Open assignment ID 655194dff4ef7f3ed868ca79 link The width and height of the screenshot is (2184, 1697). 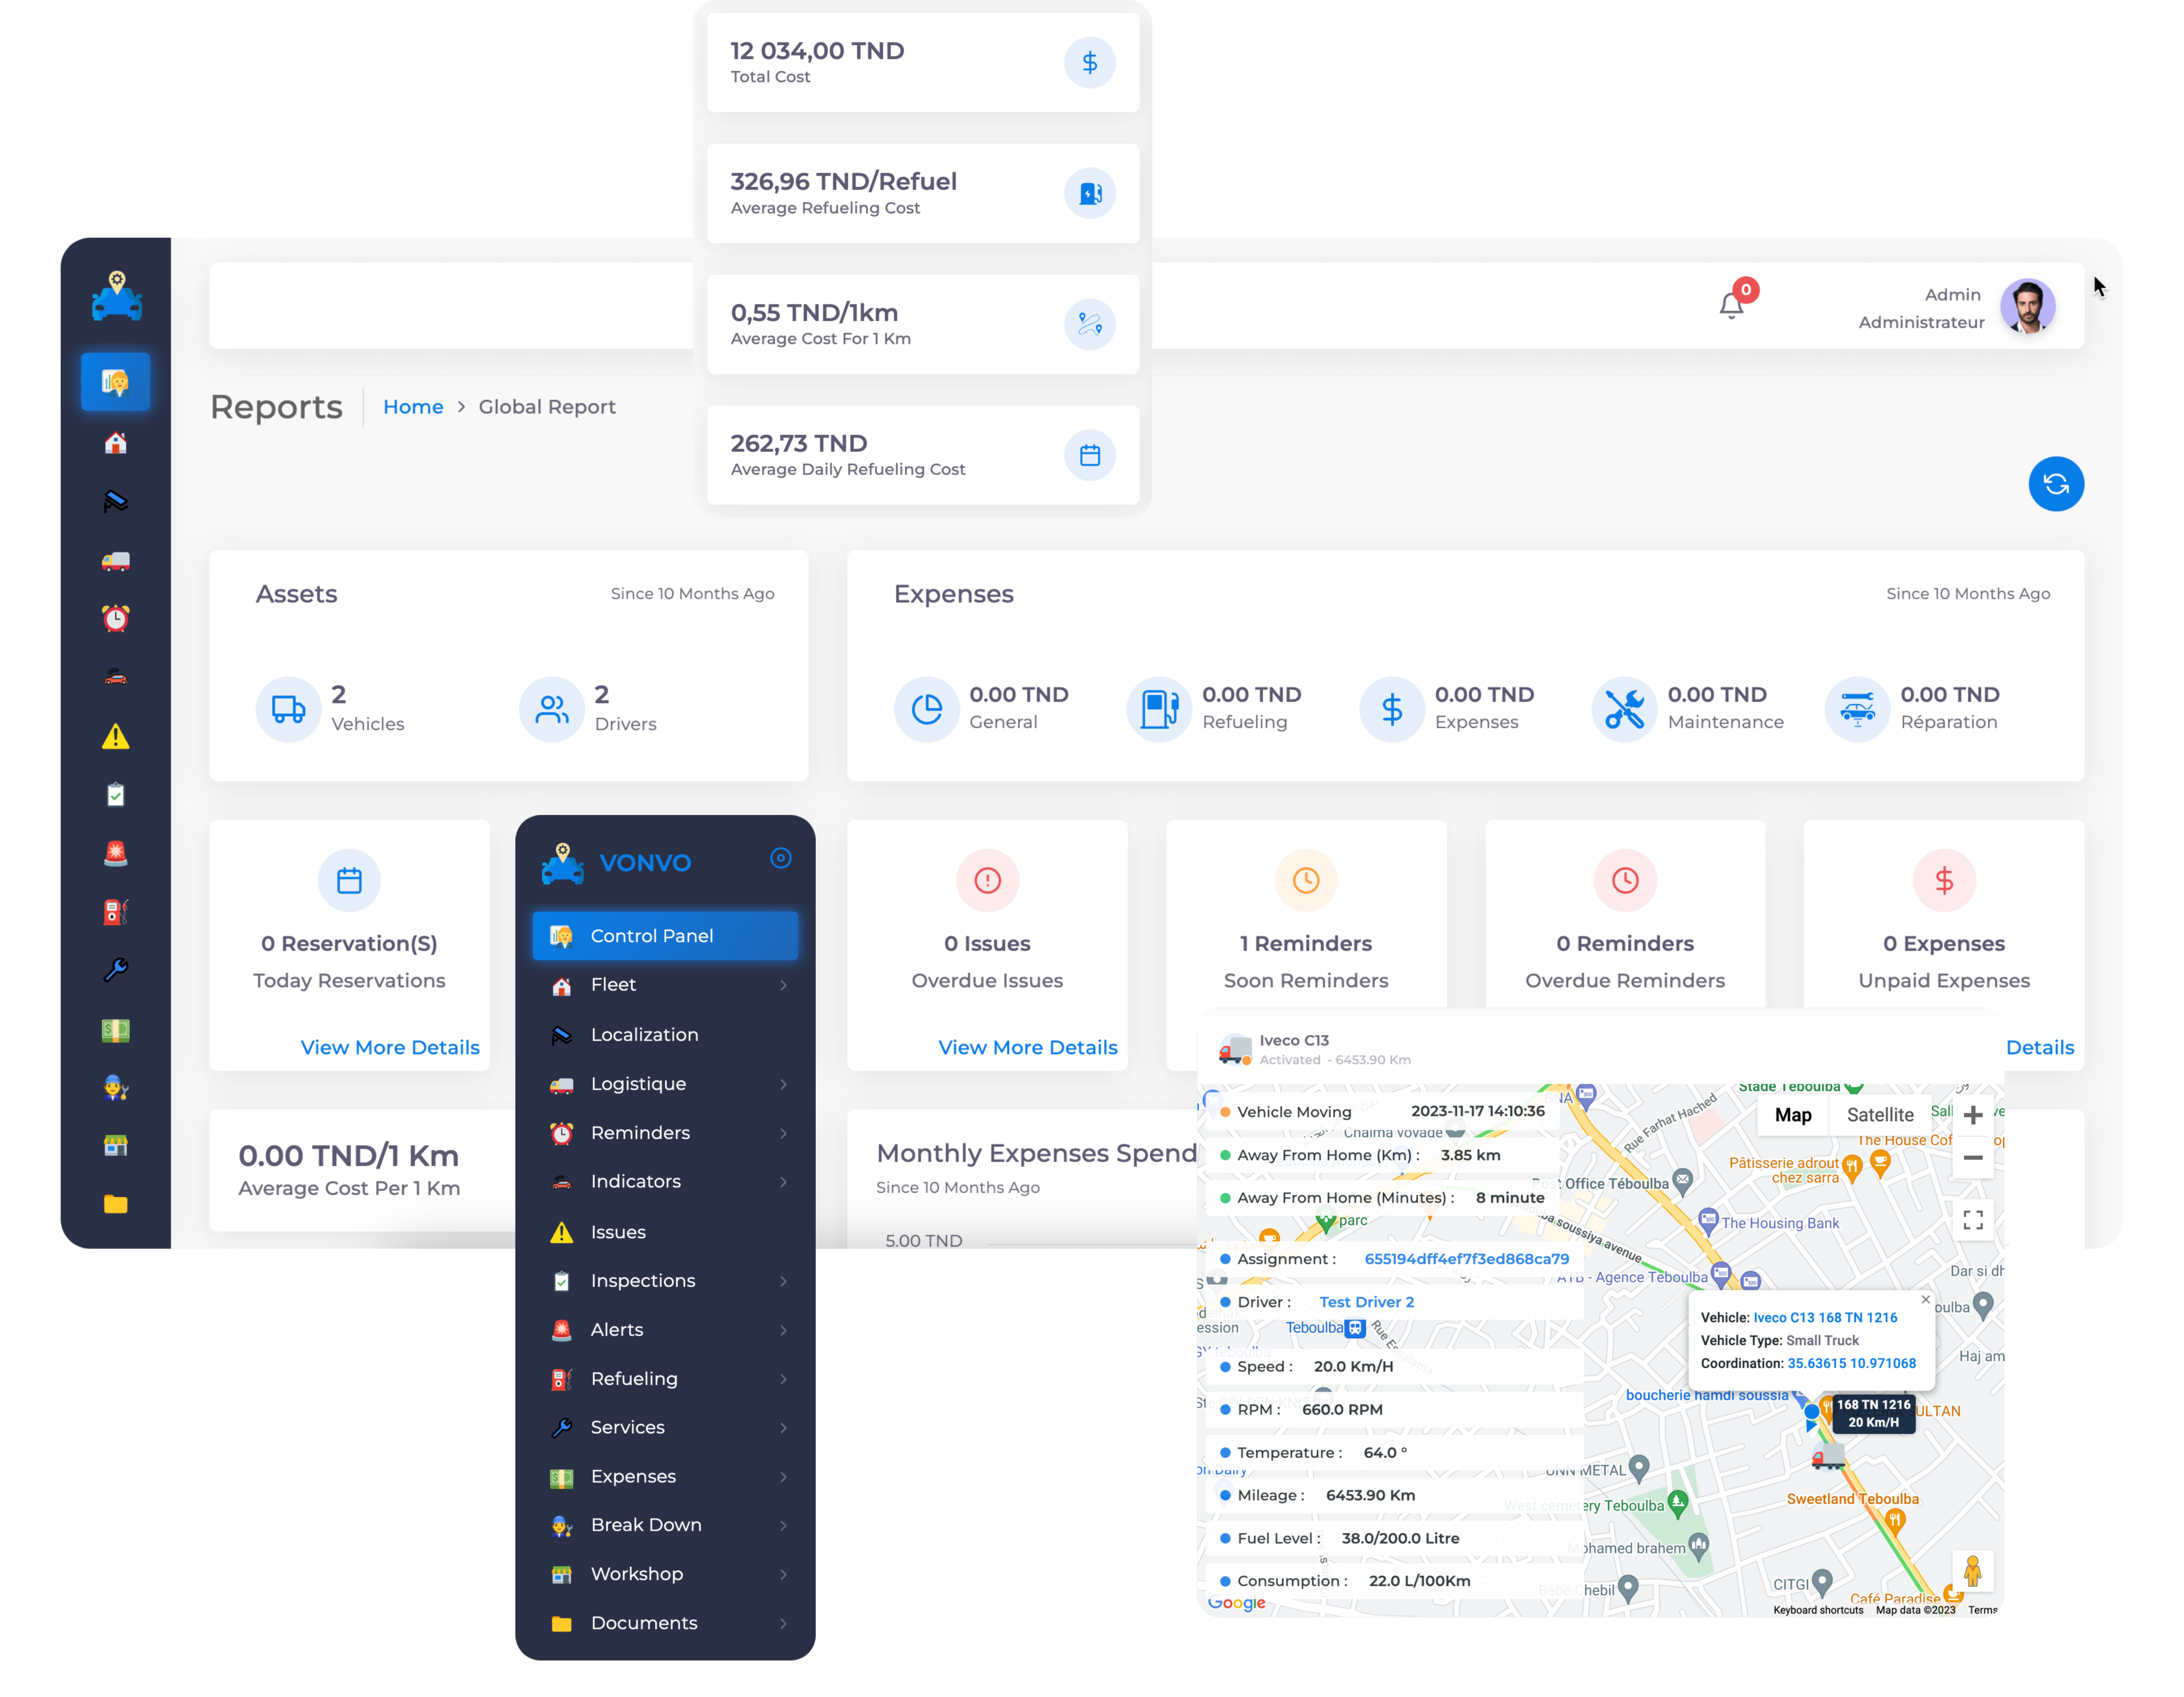[x=1466, y=1259]
